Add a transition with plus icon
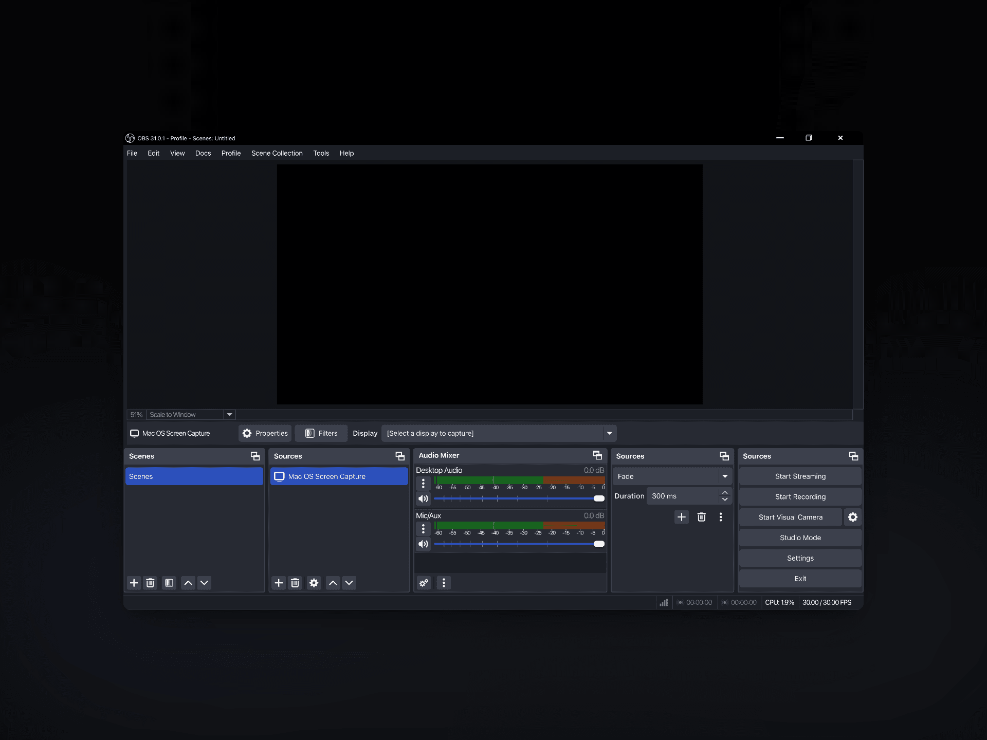The width and height of the screenshot is (987, 740). 682,517
